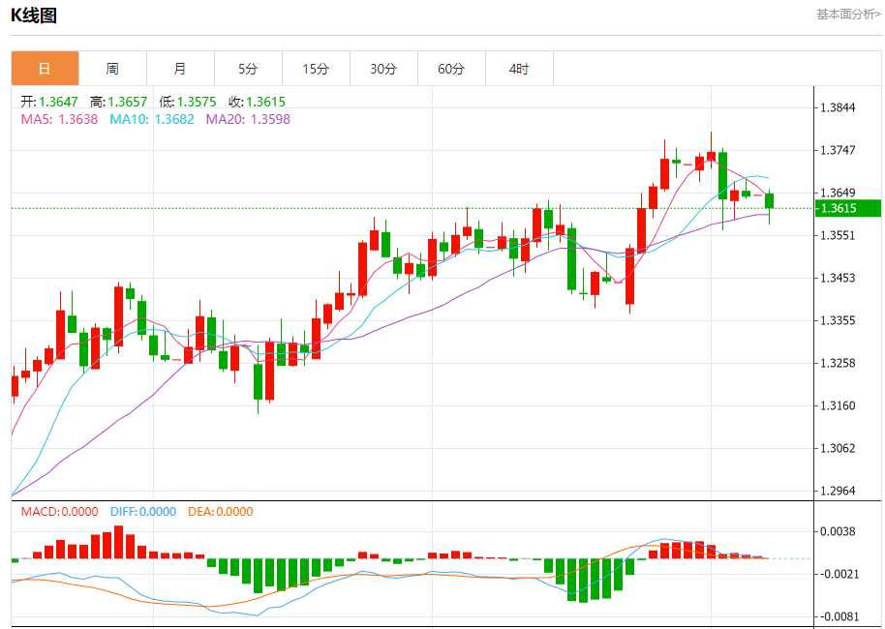Switch to the 周 weekly chart tab
The height and width of the screenshot is (629, 885).
(x=113, y=69)
